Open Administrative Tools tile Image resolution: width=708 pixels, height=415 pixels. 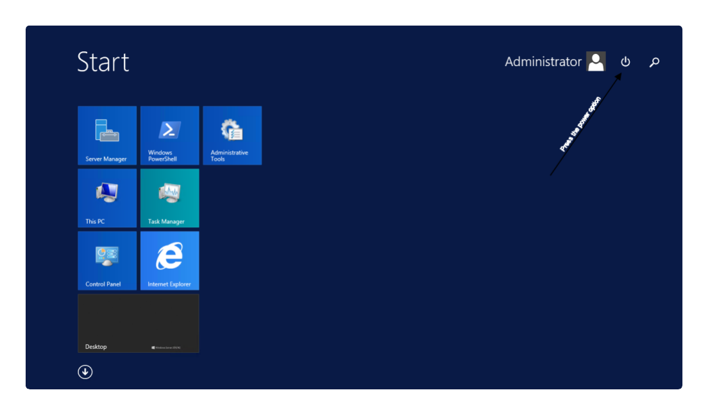pyautogui.click(x=232, y=135)
